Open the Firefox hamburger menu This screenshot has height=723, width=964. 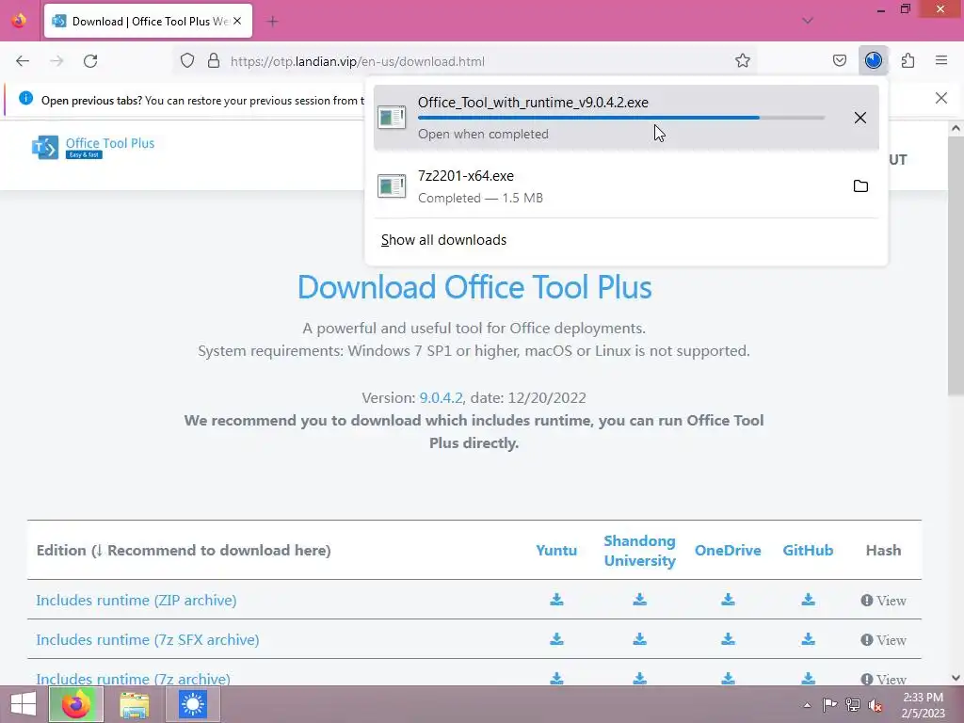tap(941, 61)
